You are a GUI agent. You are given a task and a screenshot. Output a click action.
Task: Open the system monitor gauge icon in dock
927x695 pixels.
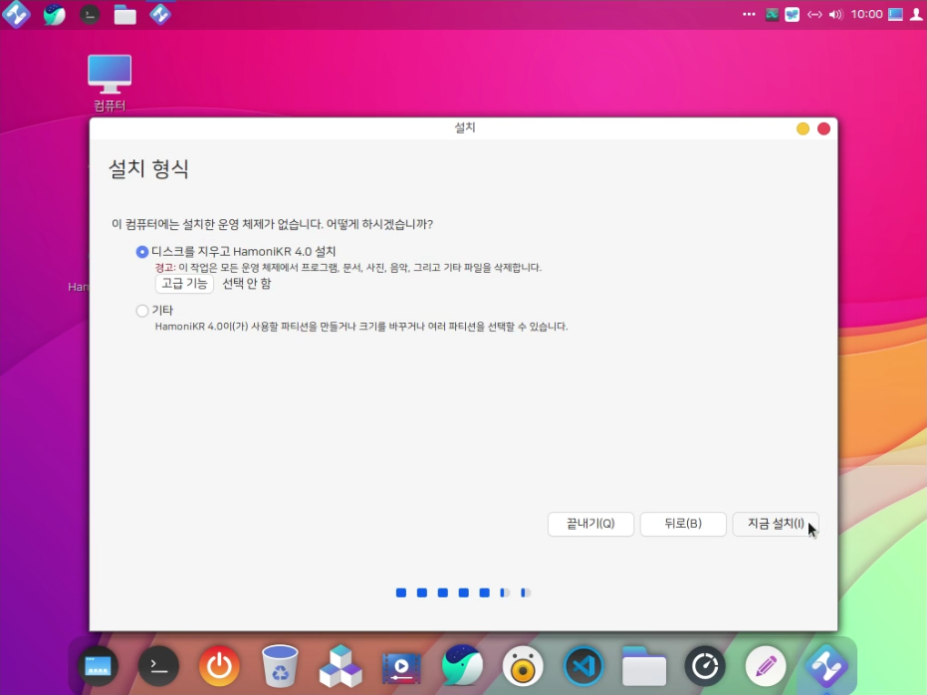[705, 665]
